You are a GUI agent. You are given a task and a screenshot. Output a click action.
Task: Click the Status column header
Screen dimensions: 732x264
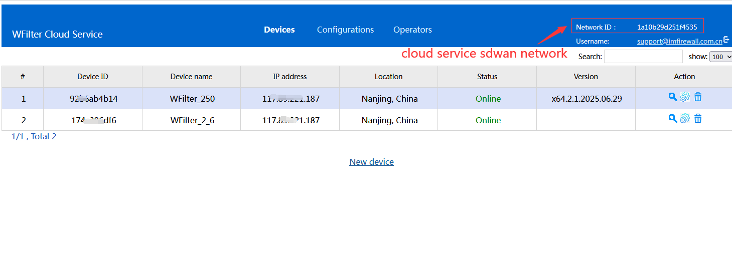(x=487, y=77)
